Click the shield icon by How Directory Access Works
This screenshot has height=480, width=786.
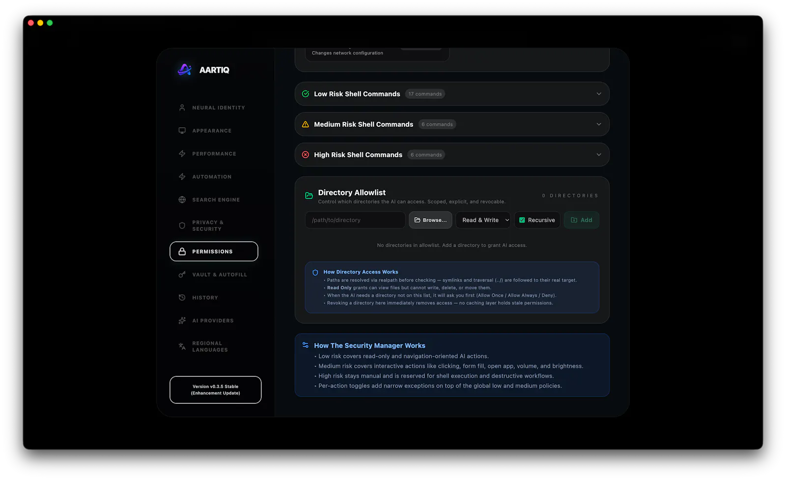point(315,272)
